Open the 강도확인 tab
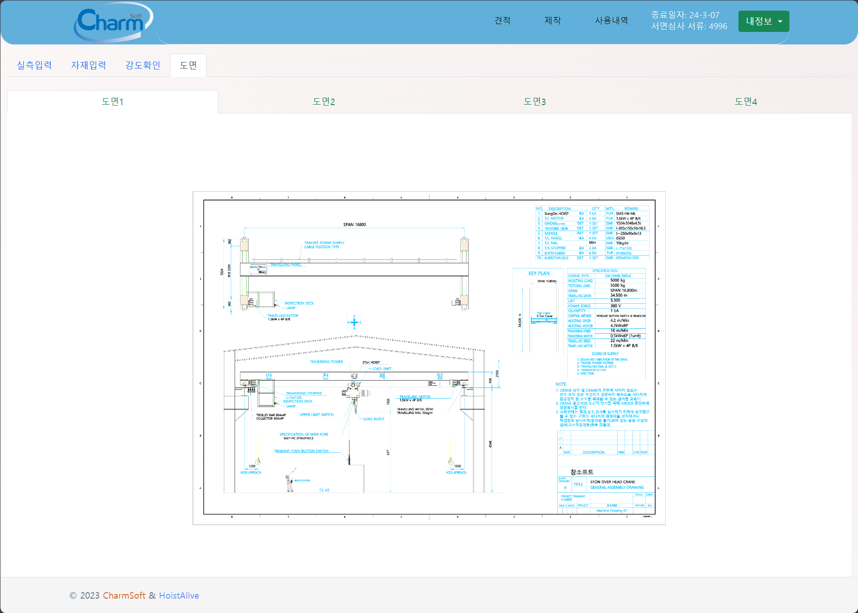The image size is (858, 613). [143, 65]
